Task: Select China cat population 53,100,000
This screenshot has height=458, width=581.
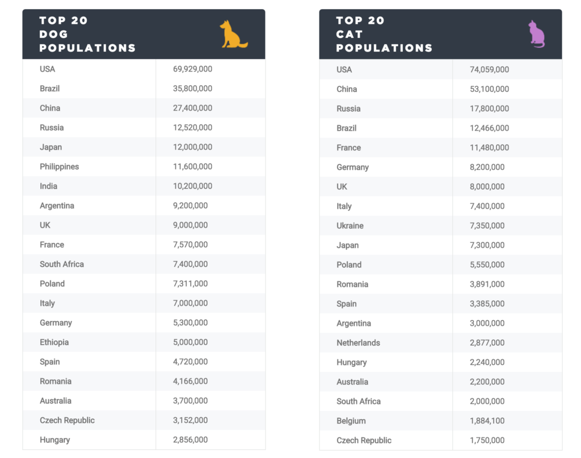Action: (x=489, y=89)
